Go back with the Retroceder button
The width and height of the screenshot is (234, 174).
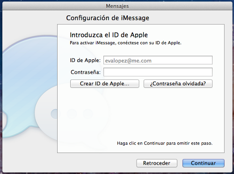pyautogui.click(x=157, y=163)
